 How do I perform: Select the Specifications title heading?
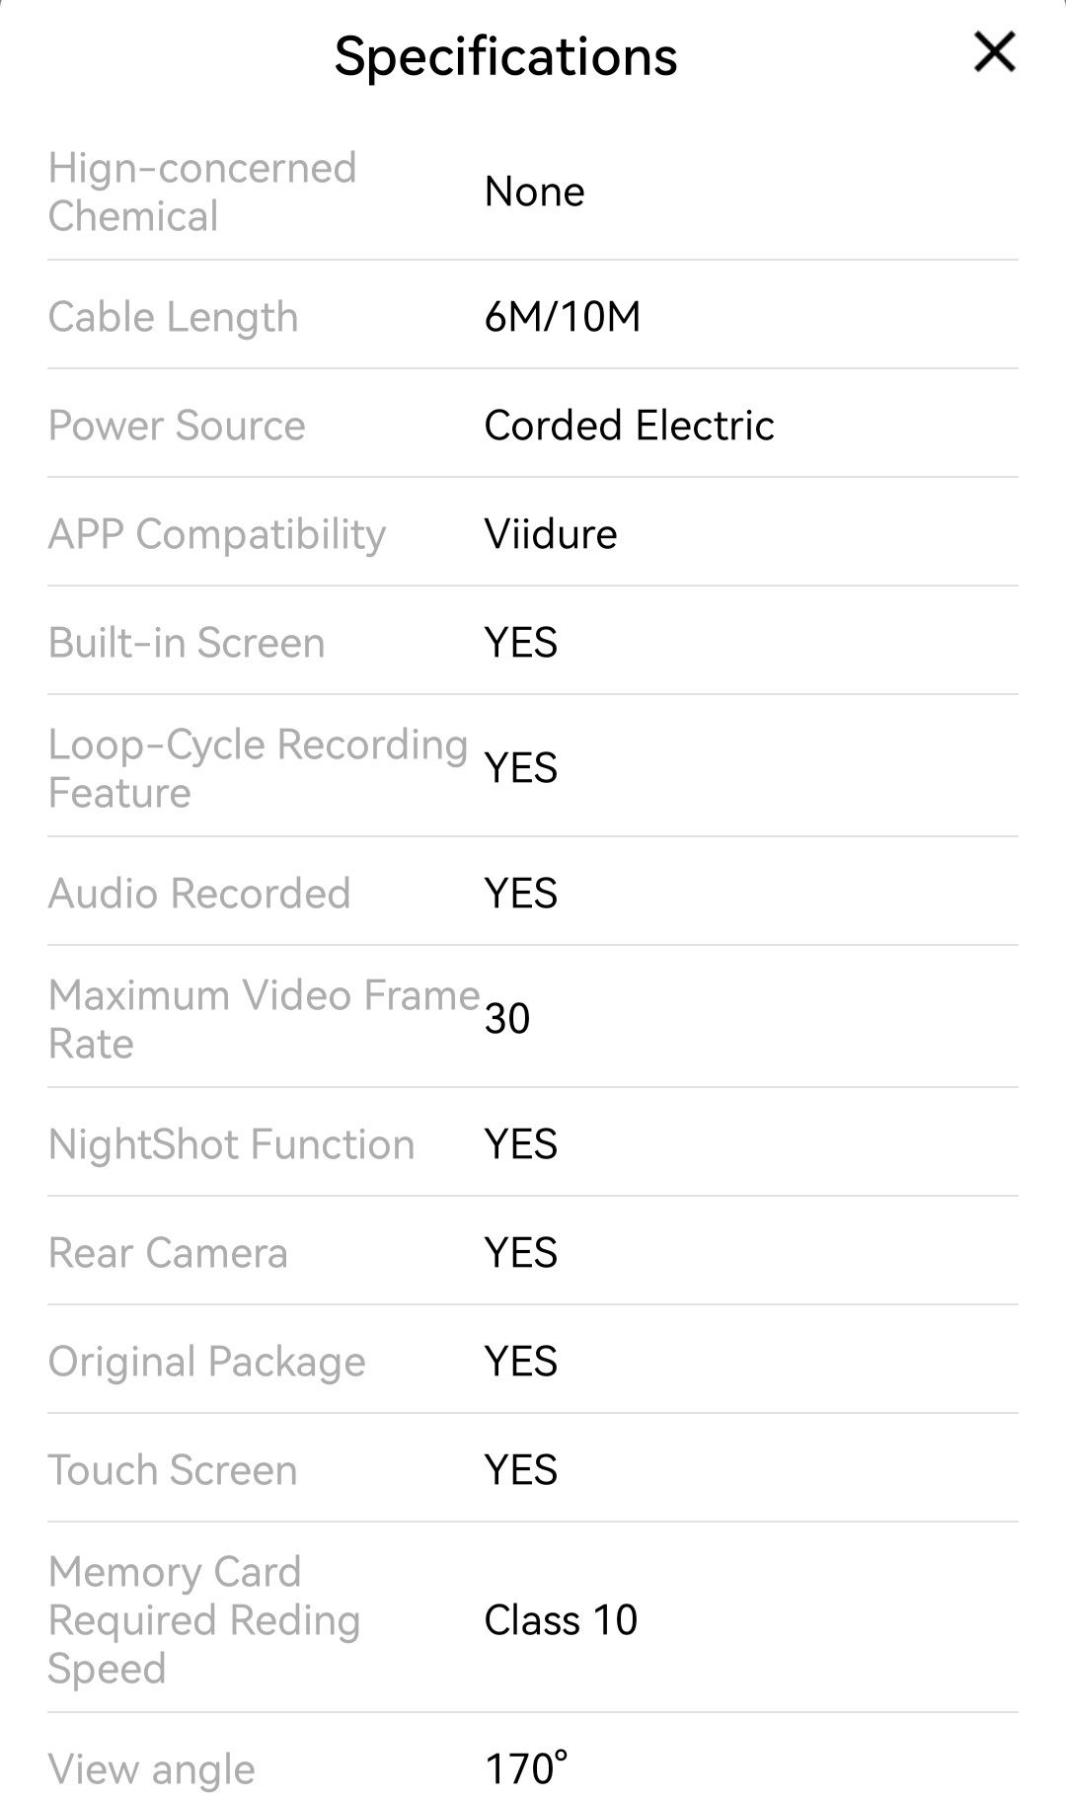click(x=505, y=56)
